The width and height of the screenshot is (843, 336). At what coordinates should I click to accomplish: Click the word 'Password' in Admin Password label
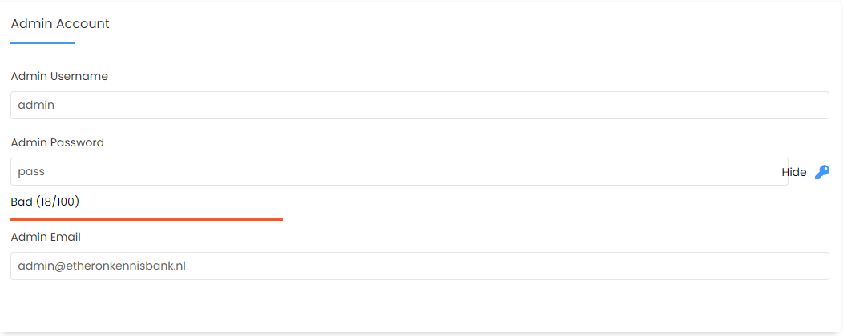[x=77, y=142]
